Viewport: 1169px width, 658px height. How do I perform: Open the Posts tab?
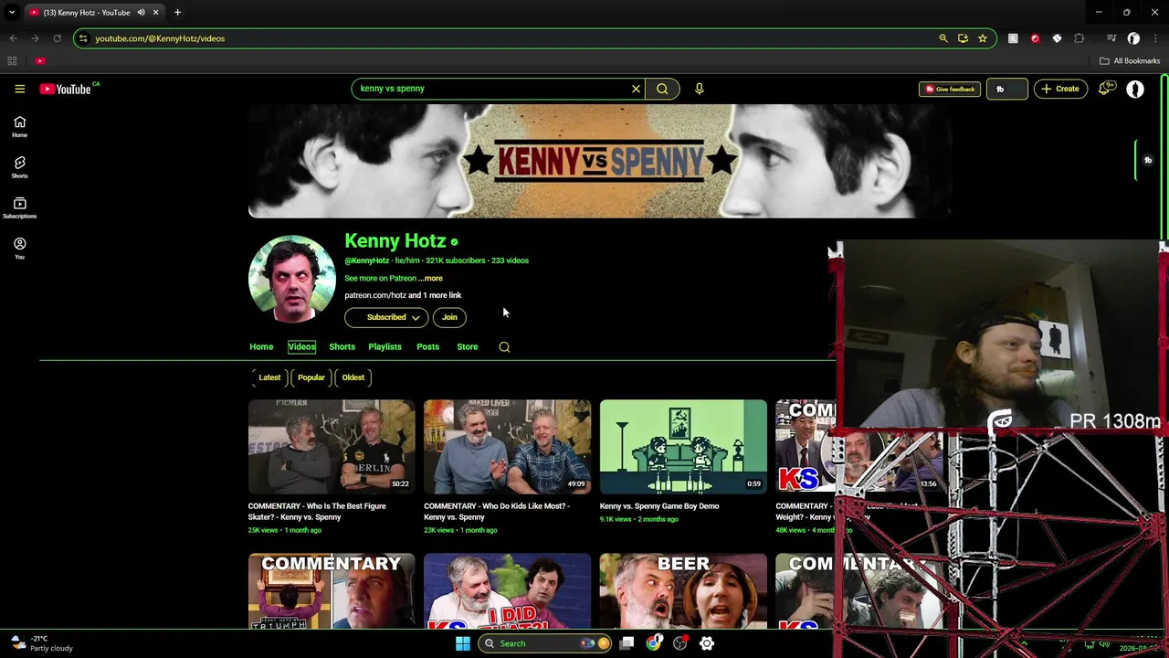(427, 346)
